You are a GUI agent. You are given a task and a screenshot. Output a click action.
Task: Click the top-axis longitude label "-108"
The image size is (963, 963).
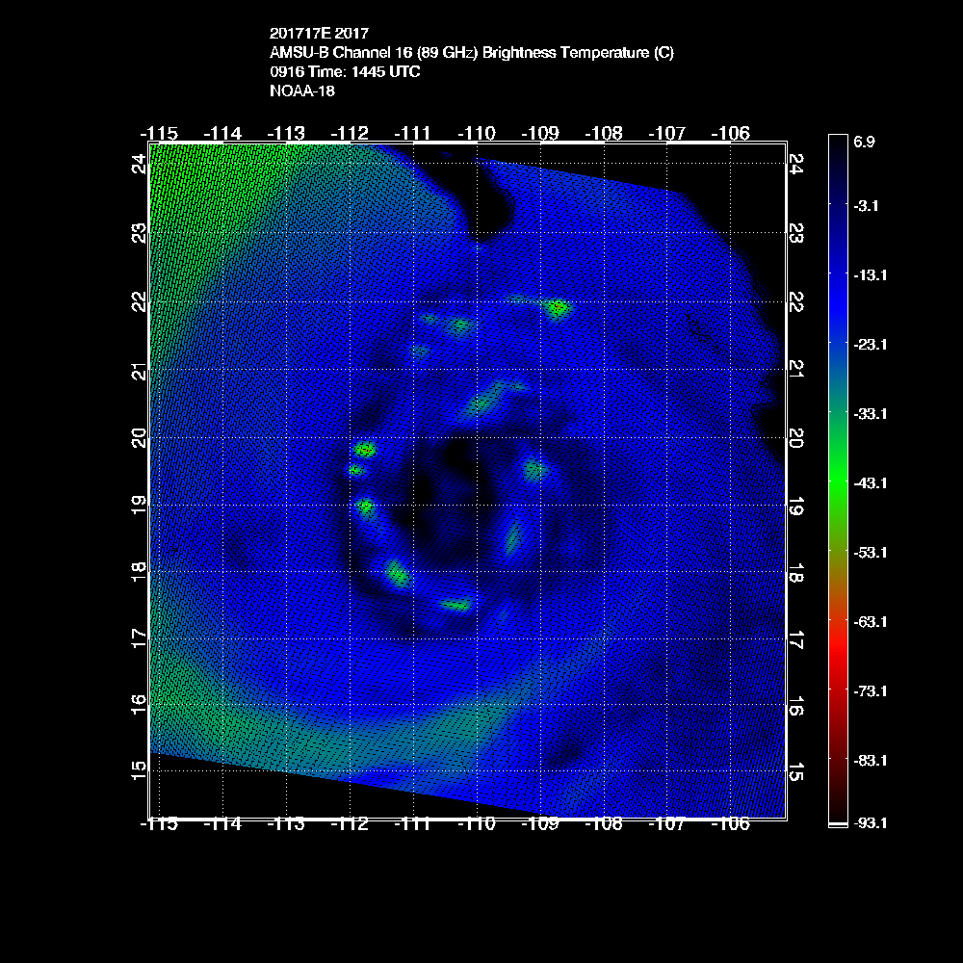pyautogui.click(x=604, y=133)
